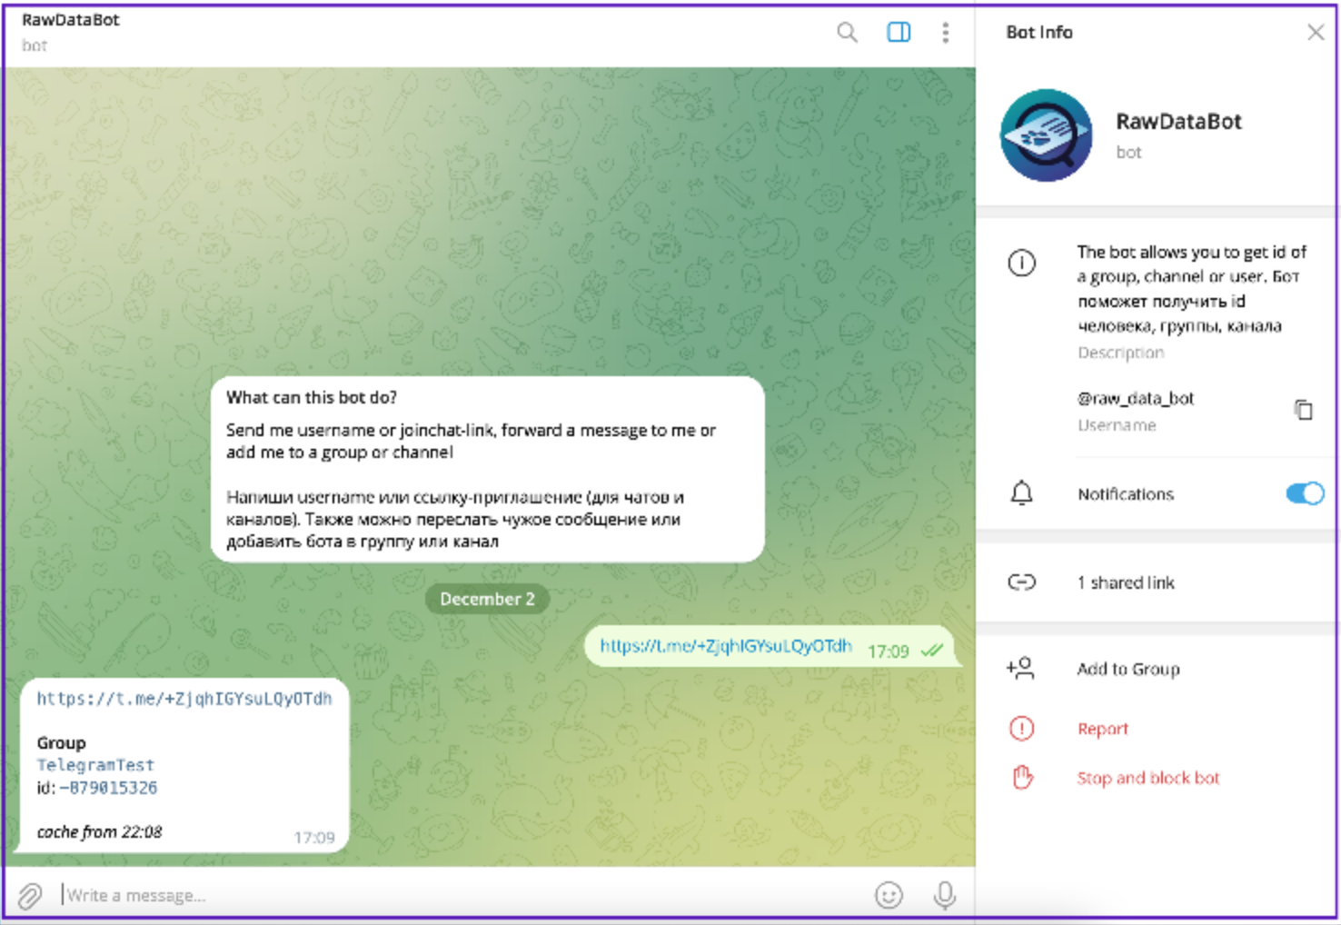Copy the @raw_data_bot username with copy icon
Image resolution: width=1341 pixels, height=925 pixels.
pos(1303,410)
